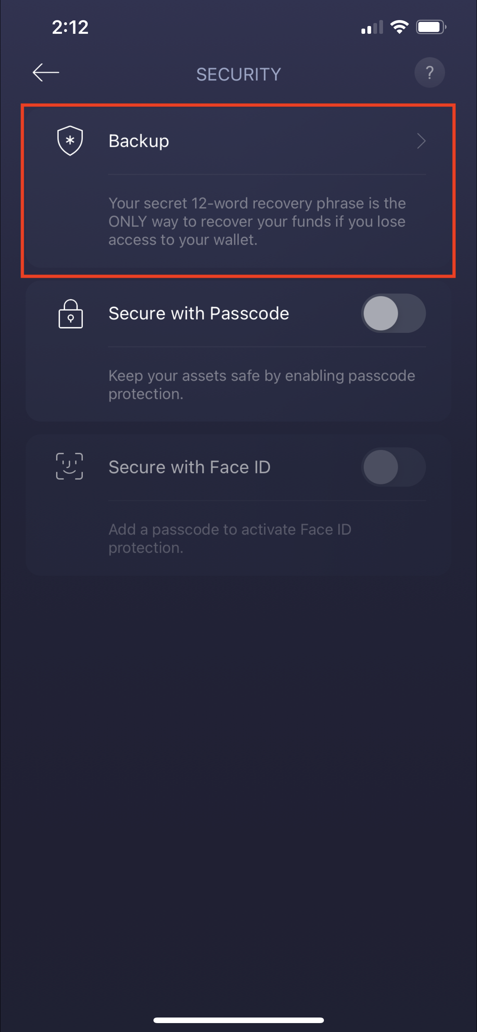Go back using the left arrow
Screen dimensions: 477x1032
tap(46, 72)
